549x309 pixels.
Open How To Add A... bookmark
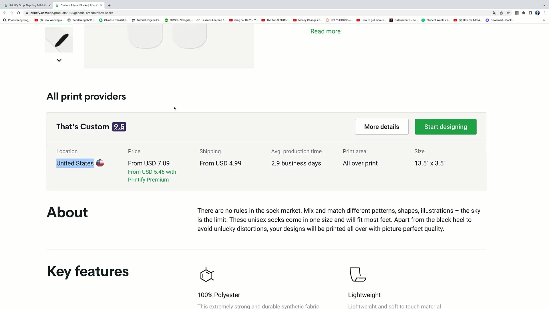468,20
